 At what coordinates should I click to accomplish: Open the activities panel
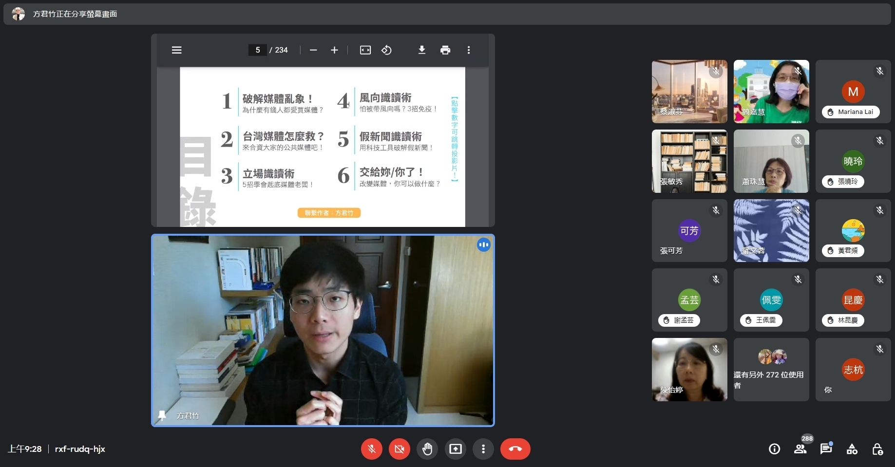coord(852,449)
